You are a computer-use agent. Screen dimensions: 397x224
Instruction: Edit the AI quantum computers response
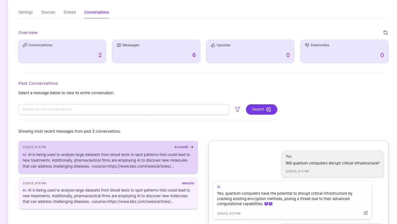click(x=366, y=213)
